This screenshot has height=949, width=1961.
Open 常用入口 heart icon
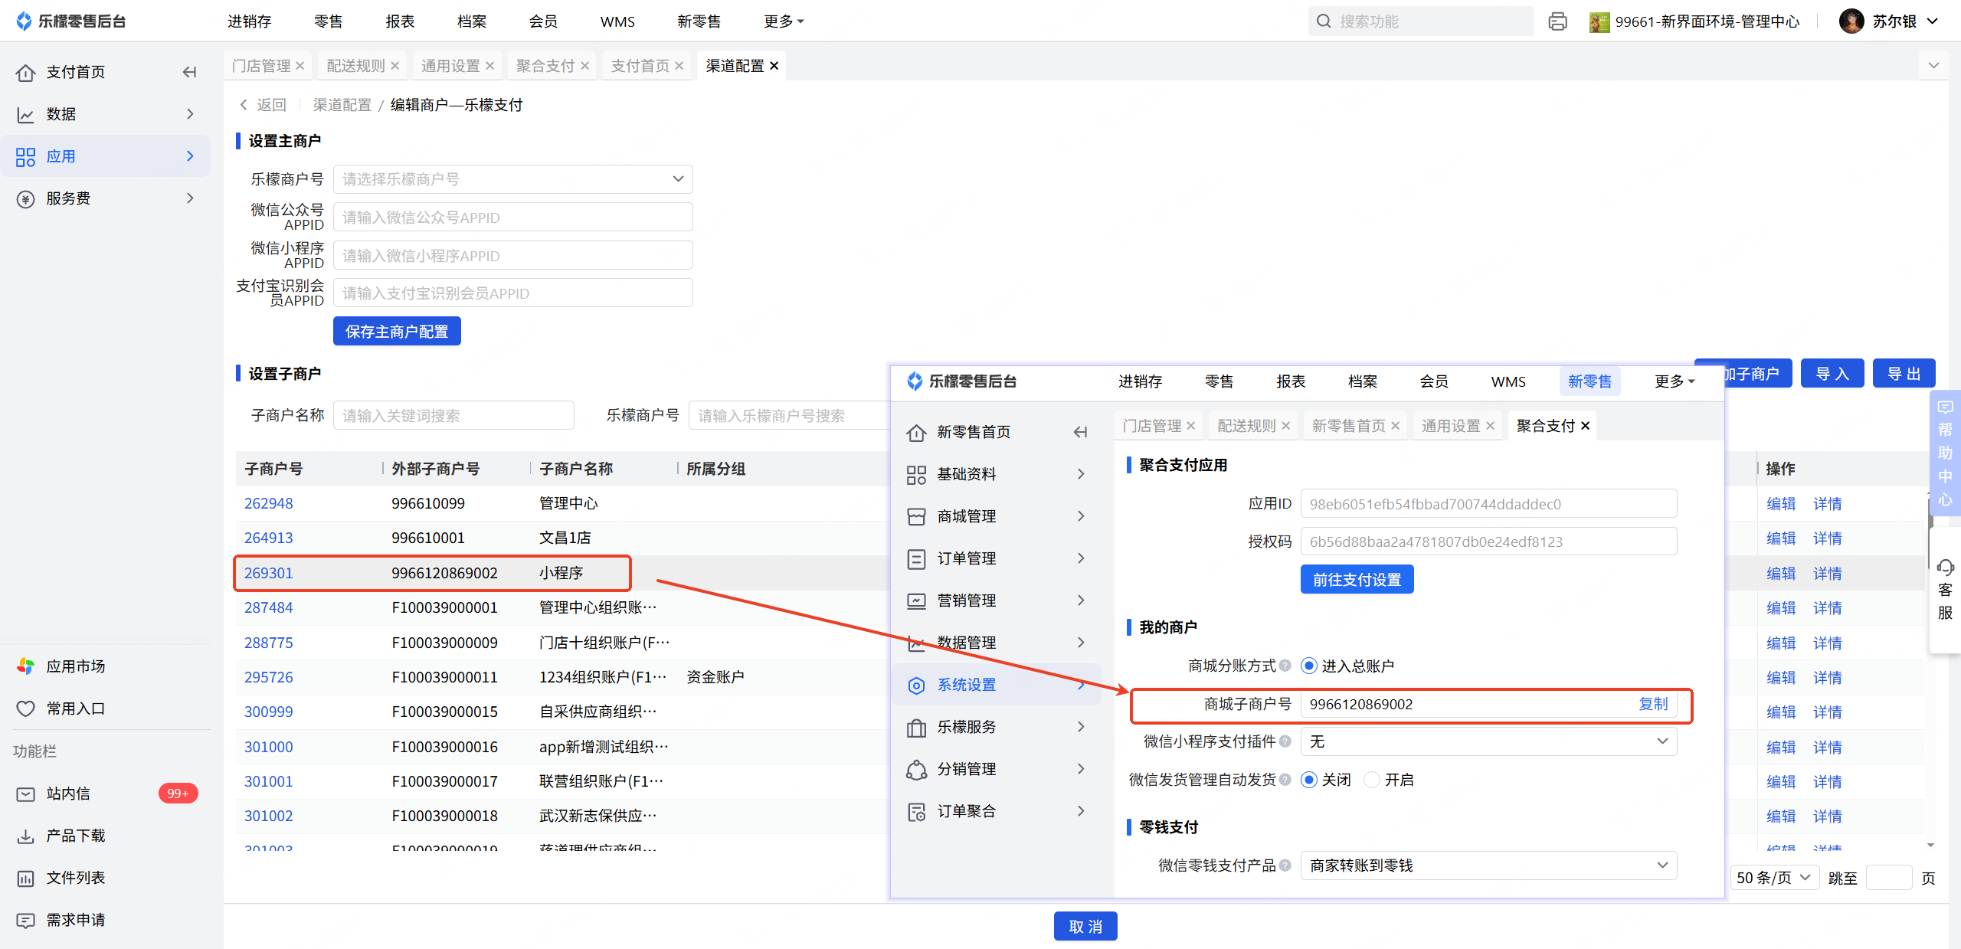point(26,708)
